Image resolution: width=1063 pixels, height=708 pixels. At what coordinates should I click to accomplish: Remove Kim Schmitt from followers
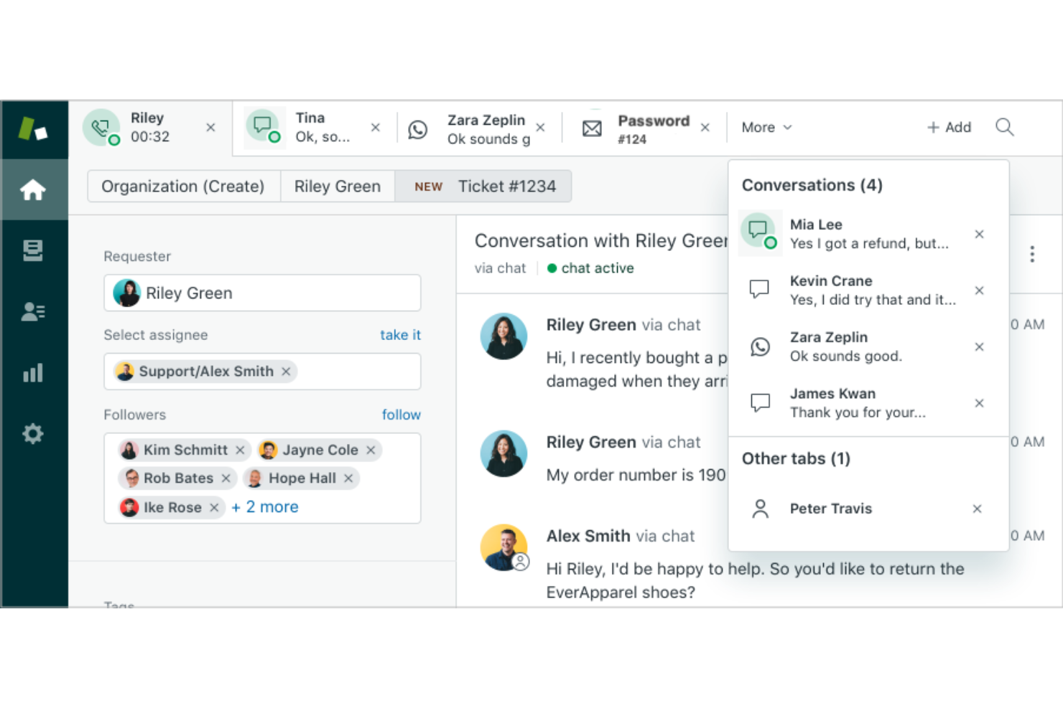(240, 450)
